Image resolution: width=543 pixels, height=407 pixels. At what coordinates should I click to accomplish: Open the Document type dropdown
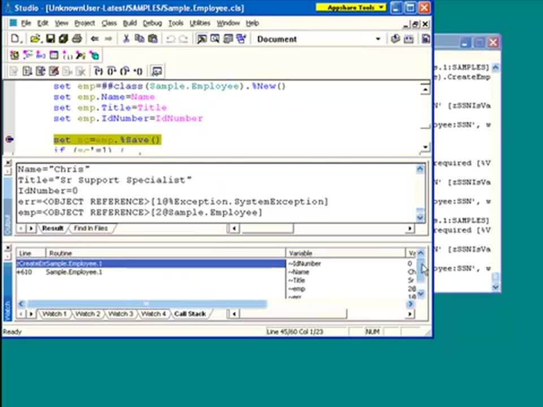377,39
